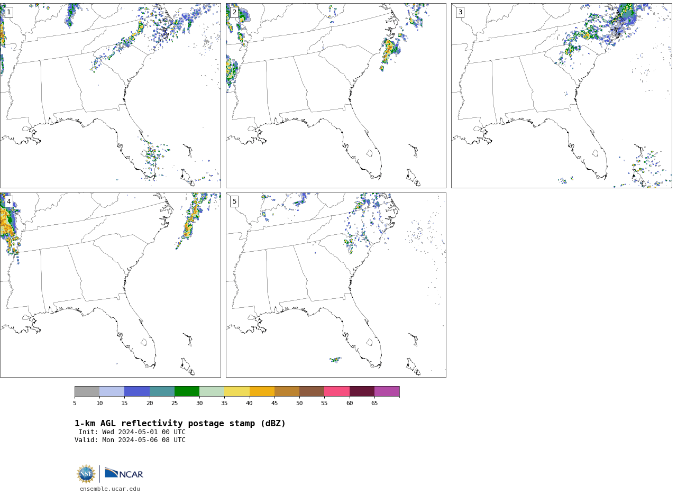Screen dimensions: 677x495
Task: Select the pink 55-60 dBZ swatch
Action: (337, 391)
